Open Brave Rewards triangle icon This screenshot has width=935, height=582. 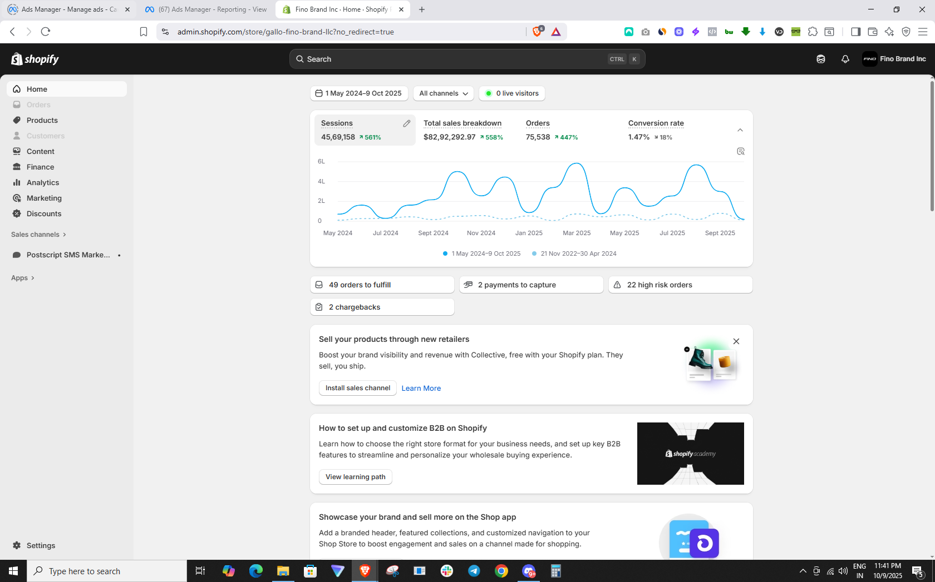pos(556,32)
